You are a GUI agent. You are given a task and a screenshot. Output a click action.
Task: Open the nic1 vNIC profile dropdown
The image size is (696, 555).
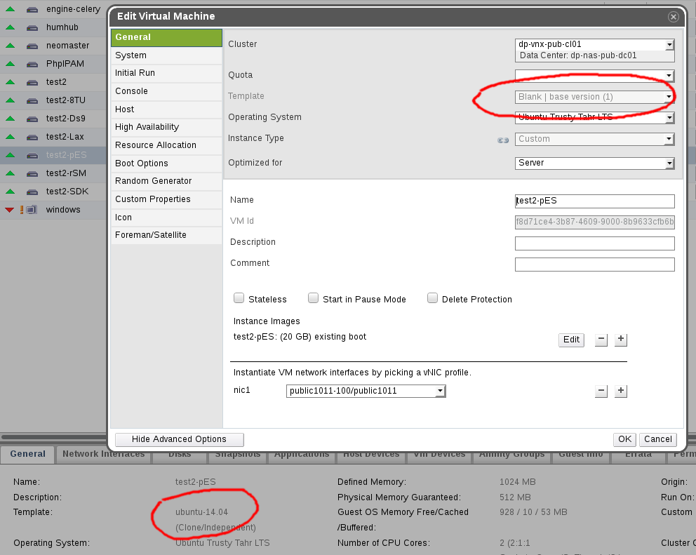point(440,391)
